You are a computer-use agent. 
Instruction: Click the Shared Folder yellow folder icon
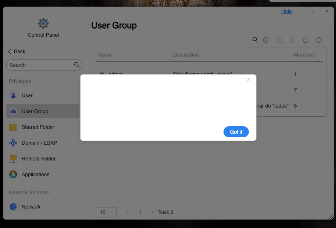coord(13,127)
